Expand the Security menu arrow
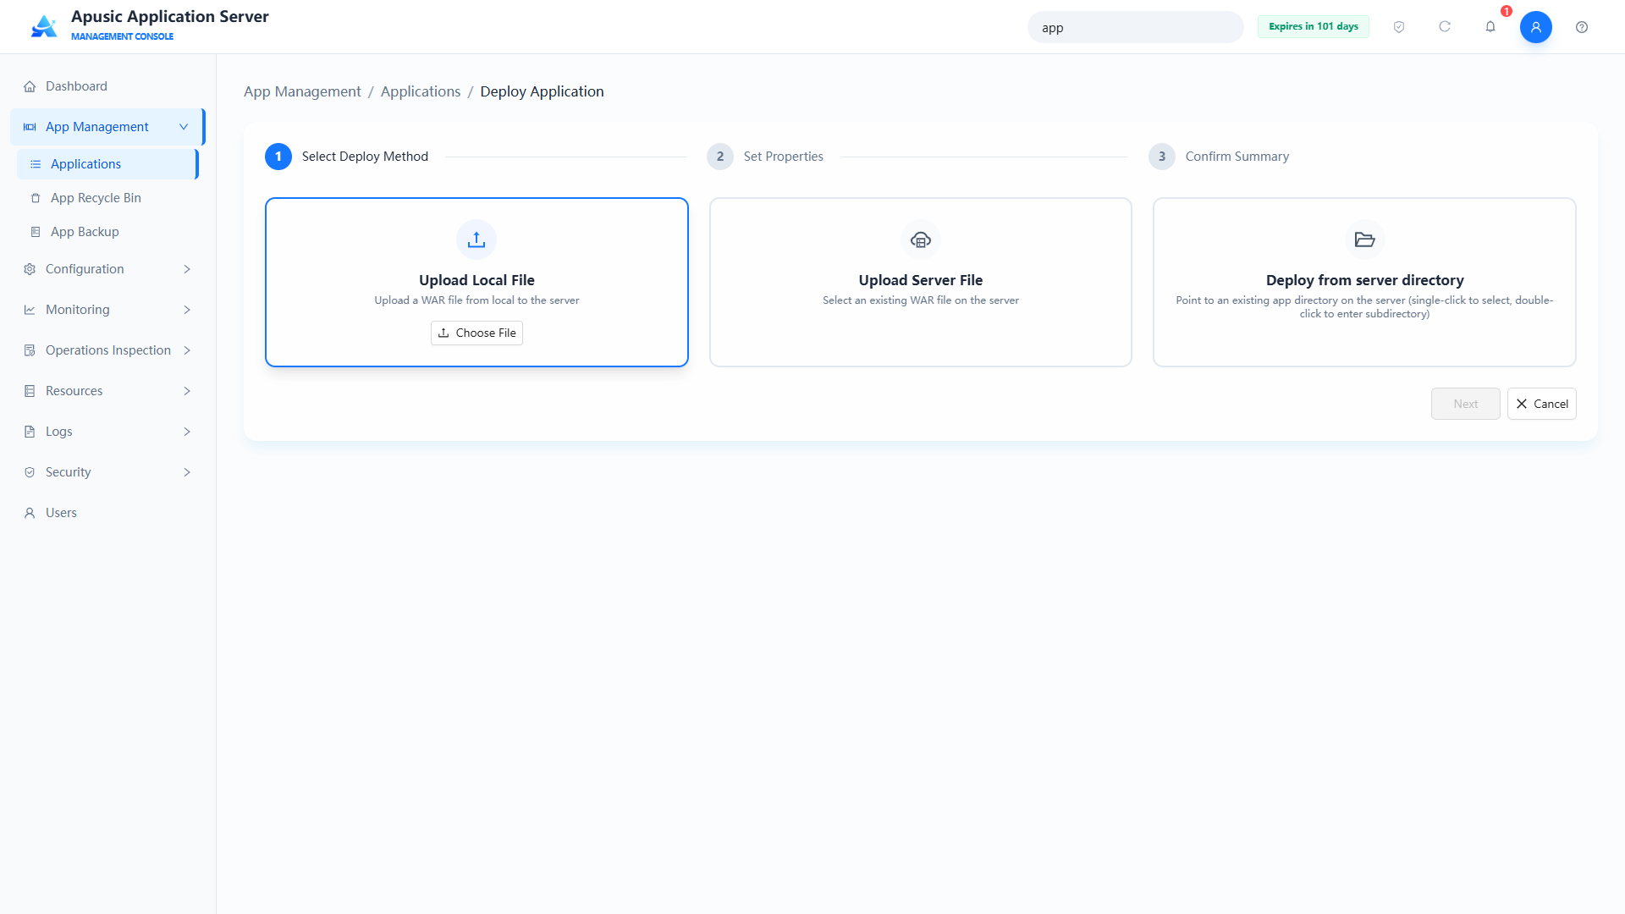The width and height of the screenshot is (1625, 914). (x=187, y=472)
